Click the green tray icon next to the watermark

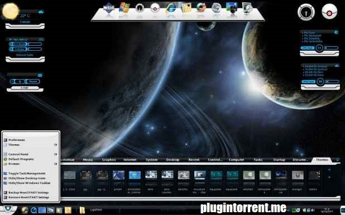point(294,210)
